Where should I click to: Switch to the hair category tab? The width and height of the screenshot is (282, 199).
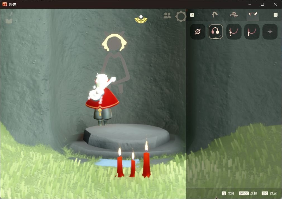pyautogui.click(x=215, y=15)
